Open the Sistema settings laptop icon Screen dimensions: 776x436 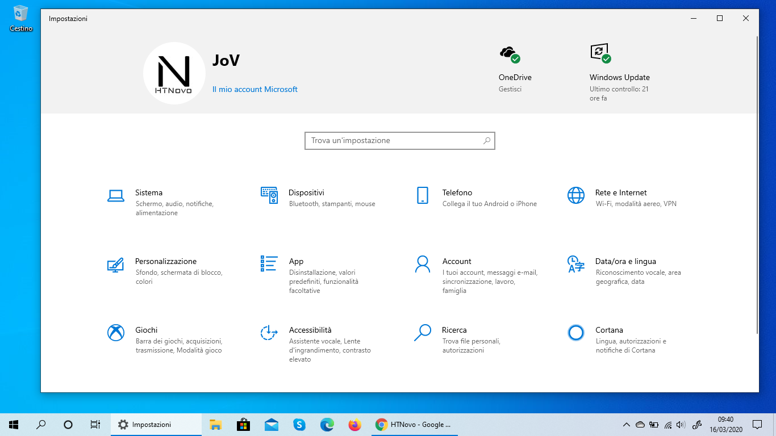coord(116,196)
